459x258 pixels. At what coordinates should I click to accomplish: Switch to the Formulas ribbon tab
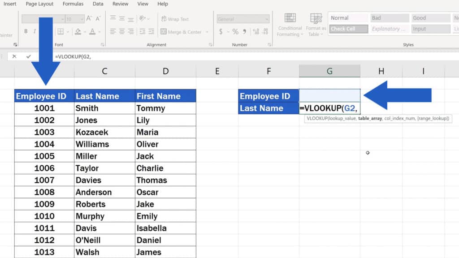(x=73, y=4)
